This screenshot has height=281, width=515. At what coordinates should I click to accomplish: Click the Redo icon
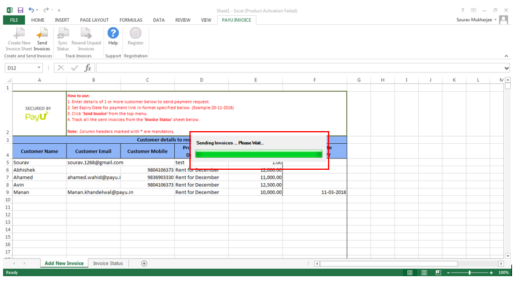pos(47,10)
